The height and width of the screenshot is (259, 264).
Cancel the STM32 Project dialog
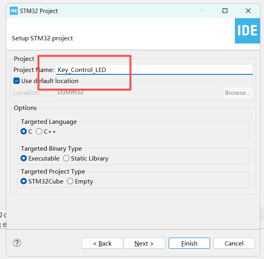[x=234, y=243]
